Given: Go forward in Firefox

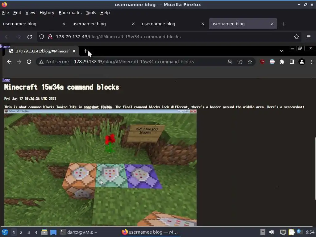Looking at the screenshot, I should point(19,37).
